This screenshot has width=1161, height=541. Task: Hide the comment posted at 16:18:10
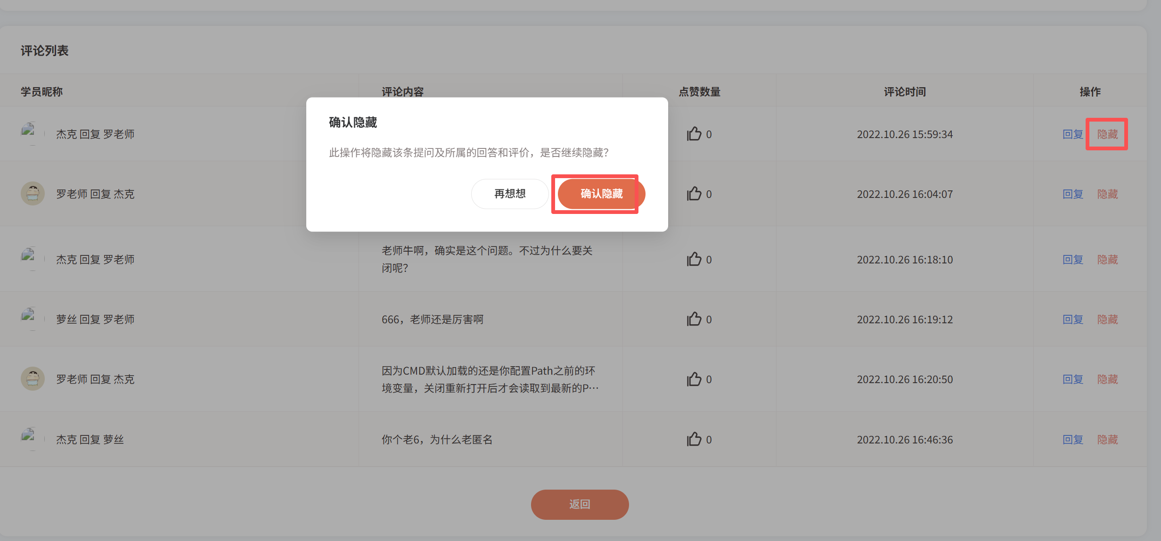1107,259
